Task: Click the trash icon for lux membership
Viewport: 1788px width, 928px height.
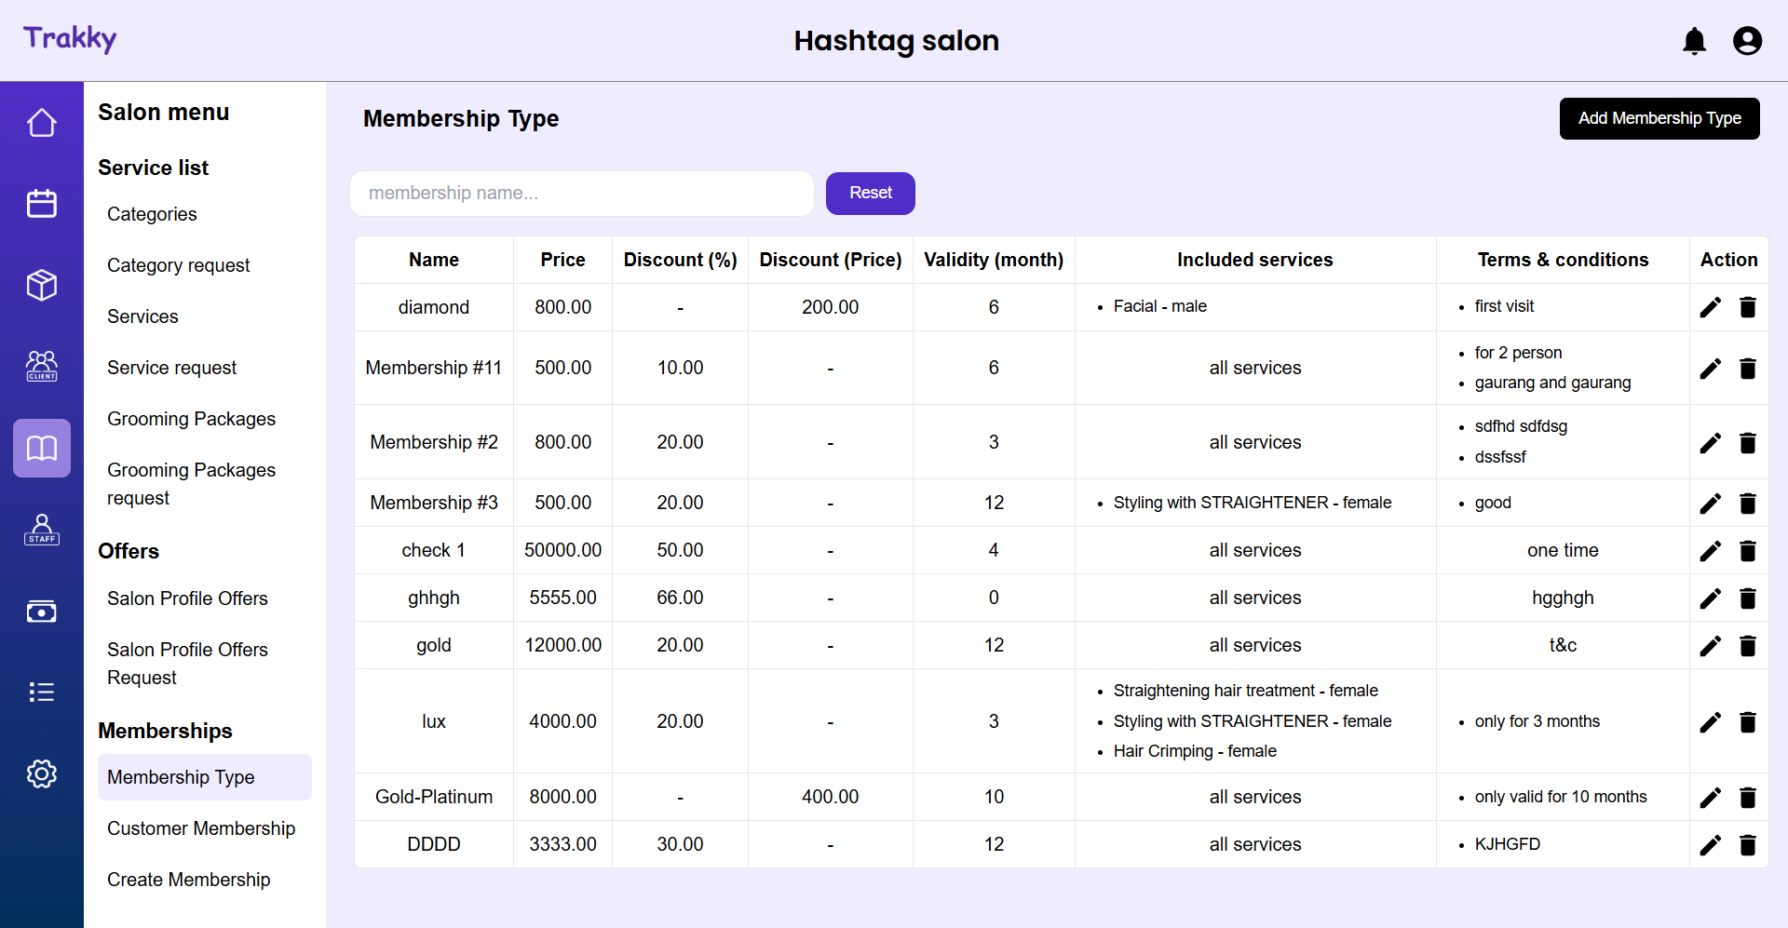Action: tap(1747, 722)
